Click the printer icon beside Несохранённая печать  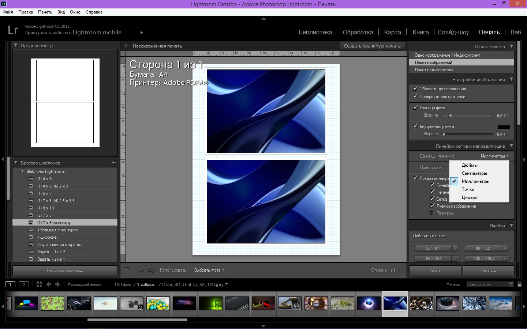click(126, 46)
